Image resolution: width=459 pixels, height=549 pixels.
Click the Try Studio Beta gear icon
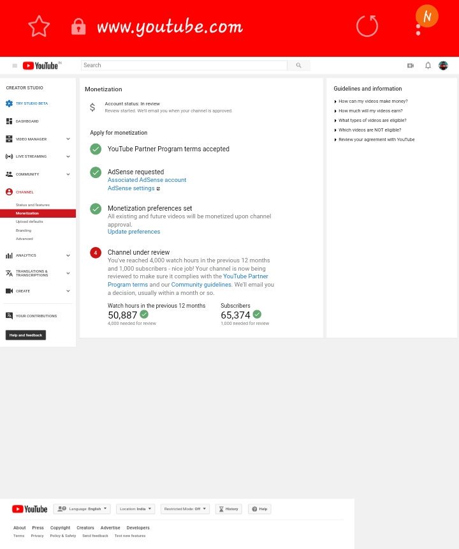[9, 103]
